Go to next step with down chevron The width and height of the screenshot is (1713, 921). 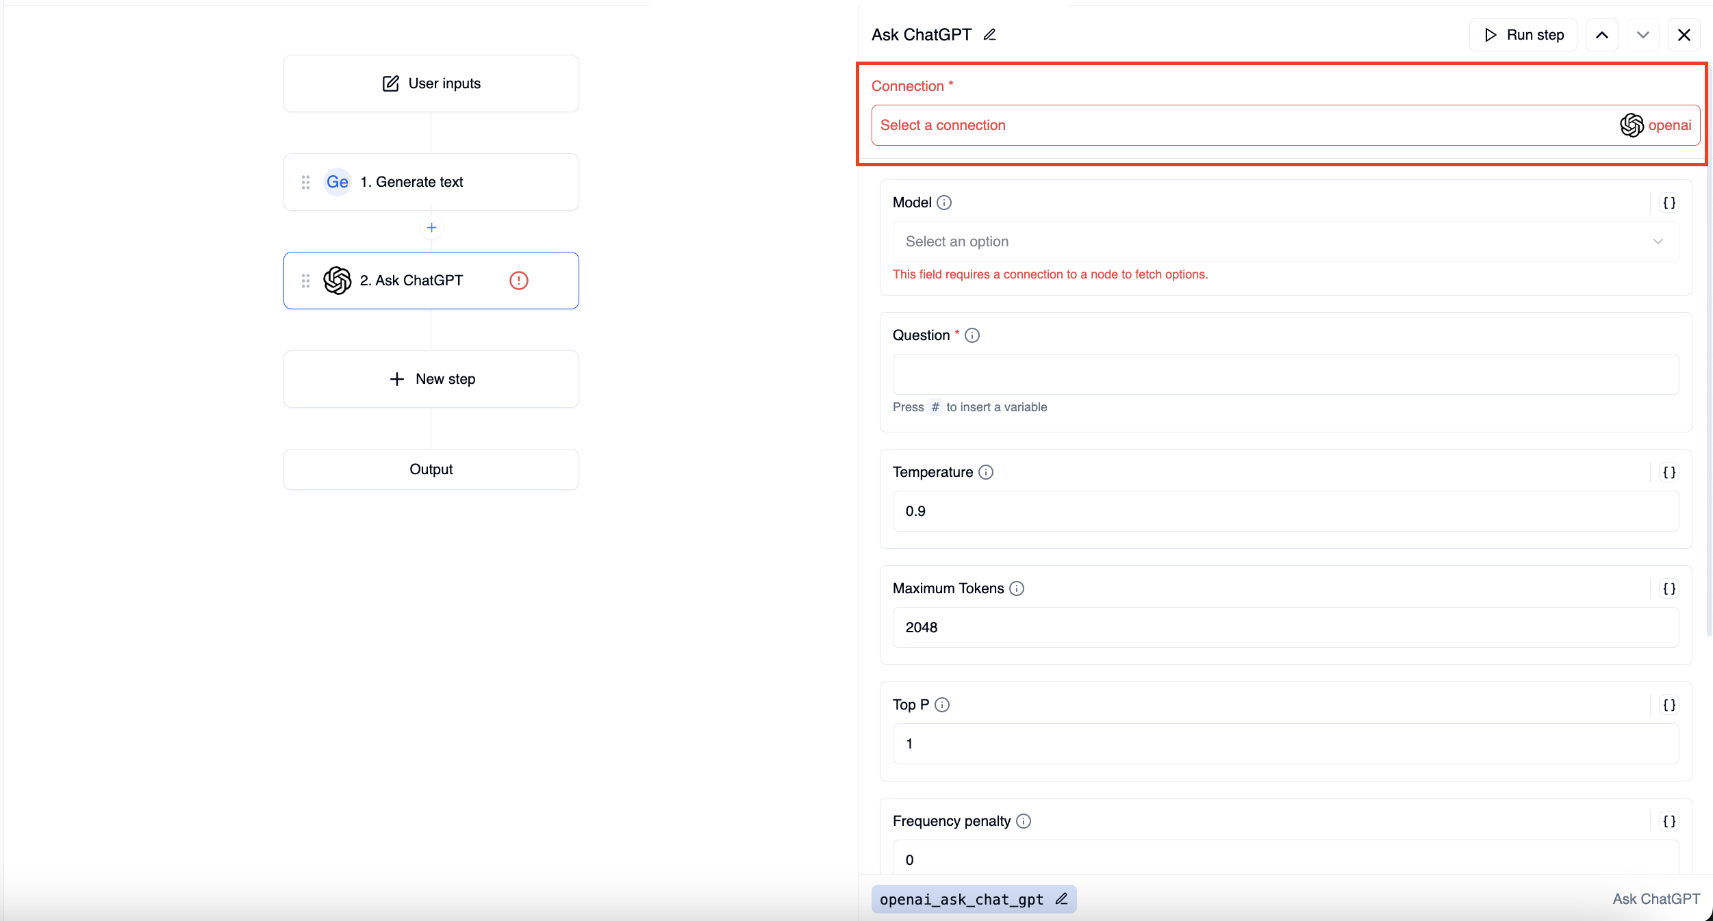coord(1642,35)
